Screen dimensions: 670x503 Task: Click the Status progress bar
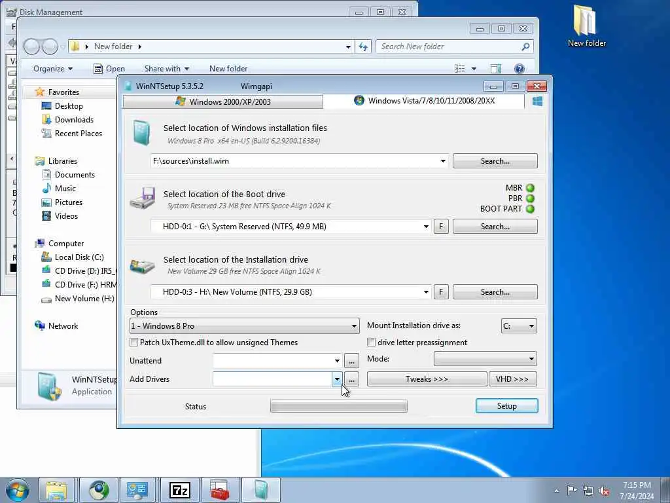tap(339, 406)
